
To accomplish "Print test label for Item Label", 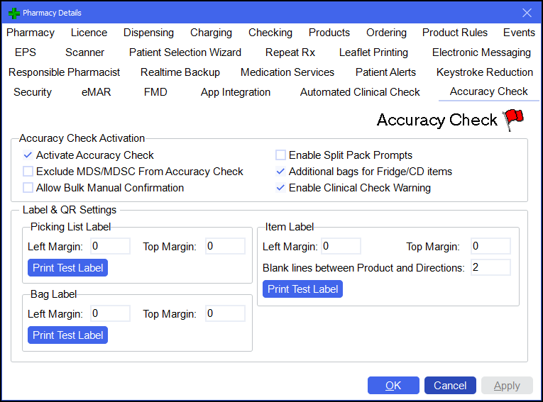I will pyautogui.click(x=302, y=289).
